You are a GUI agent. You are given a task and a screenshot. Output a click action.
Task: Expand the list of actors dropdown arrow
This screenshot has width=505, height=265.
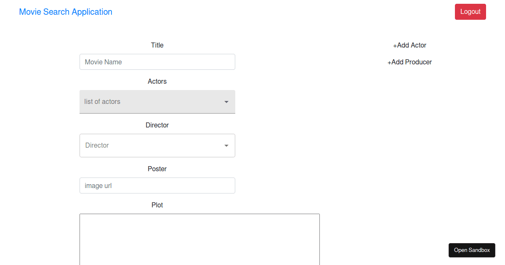click(226, 102)
